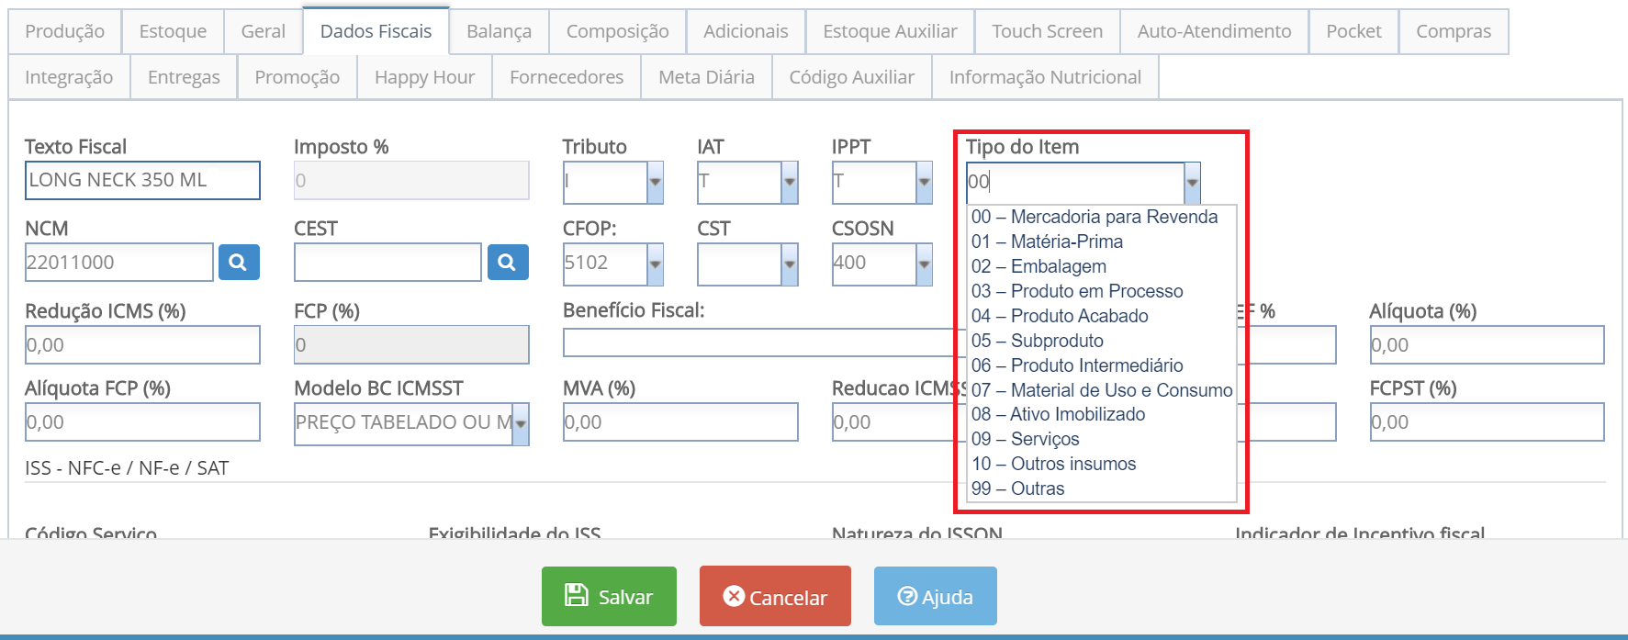Open the Compras tab

[x=1454, y=31]
